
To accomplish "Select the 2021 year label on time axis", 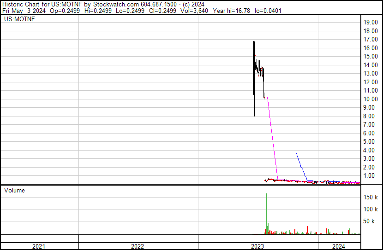I will pos(39,246).
